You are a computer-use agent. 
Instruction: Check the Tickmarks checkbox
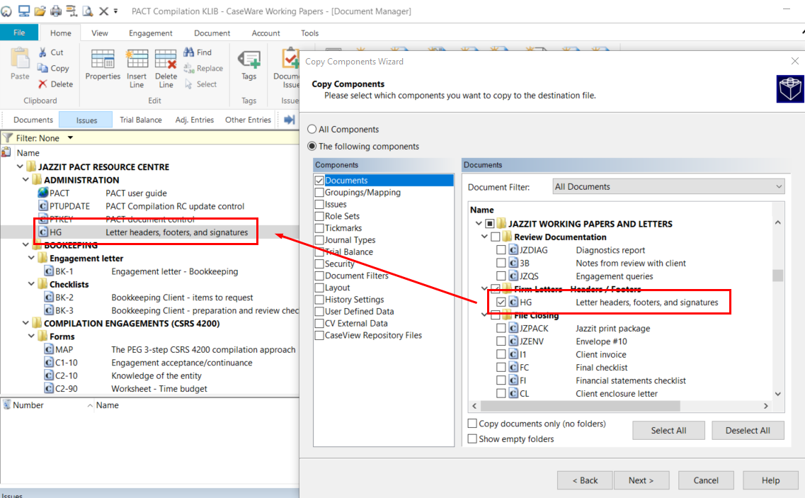(319, 227)
